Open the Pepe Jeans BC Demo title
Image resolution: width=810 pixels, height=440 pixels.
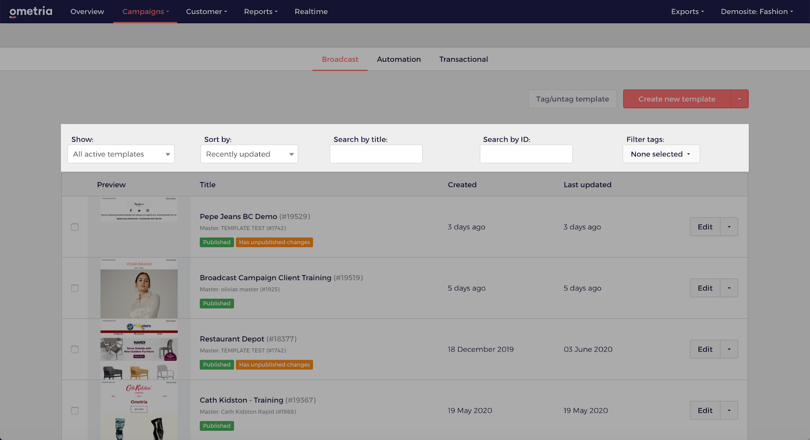point(238,216)
